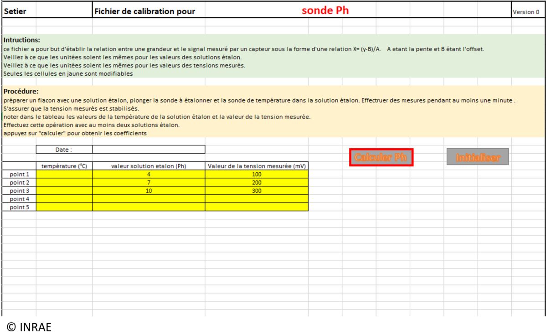Click the 'point 5' row label

(x=19, y=207)
